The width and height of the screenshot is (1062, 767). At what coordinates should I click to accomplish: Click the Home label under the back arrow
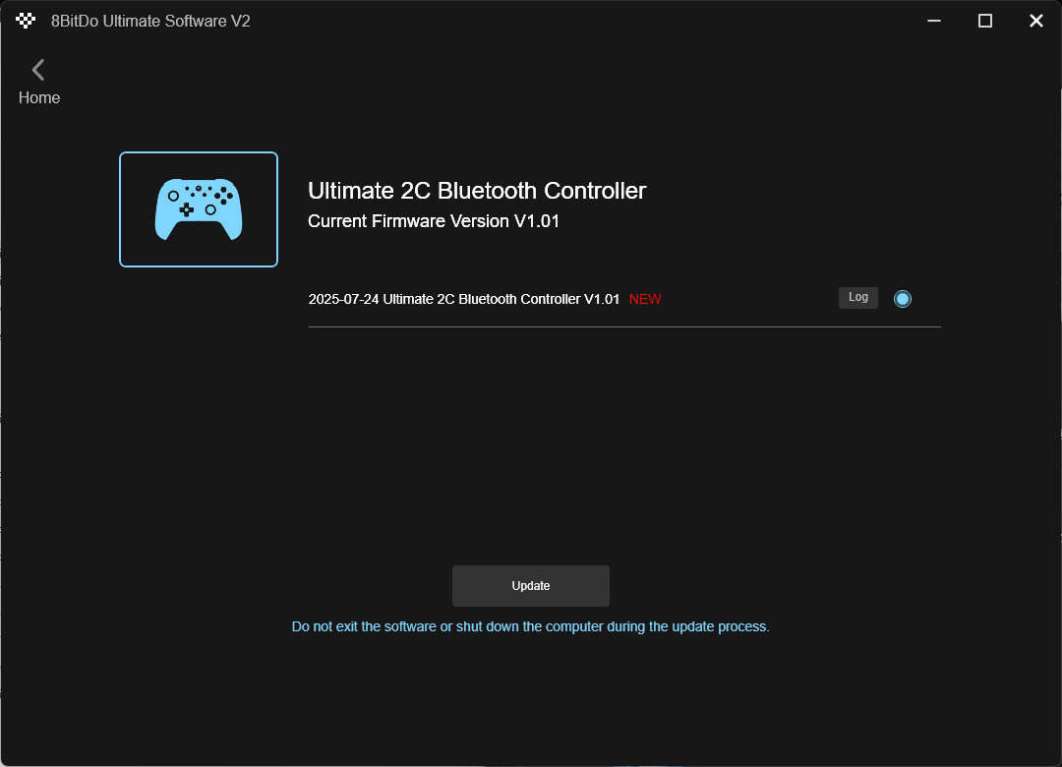[39, 98]
